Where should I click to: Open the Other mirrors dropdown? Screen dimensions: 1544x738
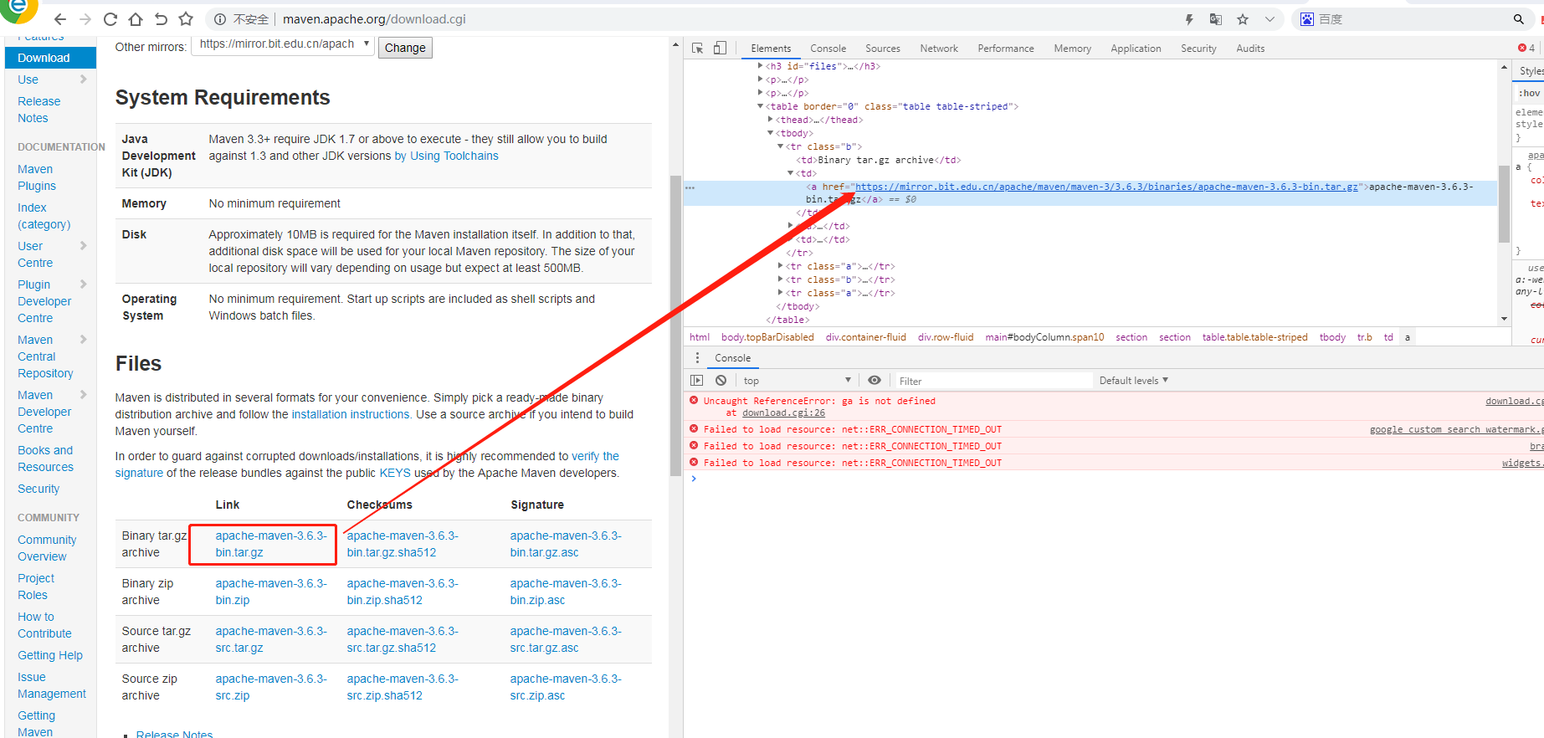(283, 44)
